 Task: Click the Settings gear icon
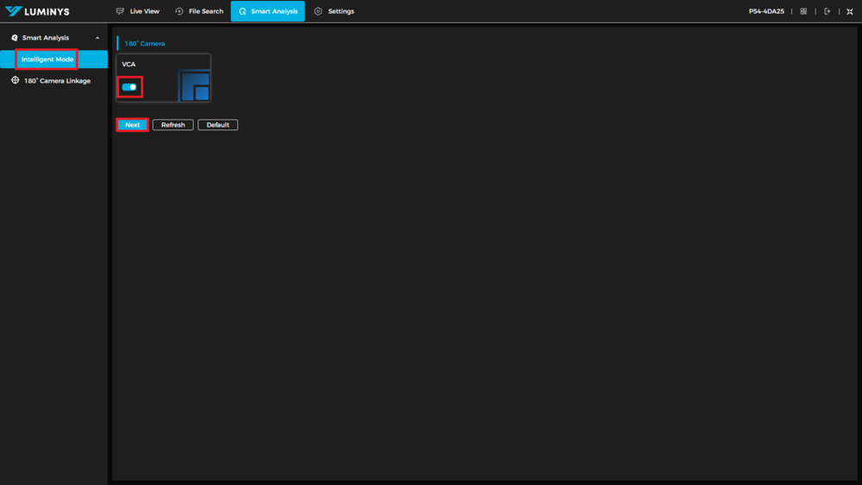click(x=318, y=11)
